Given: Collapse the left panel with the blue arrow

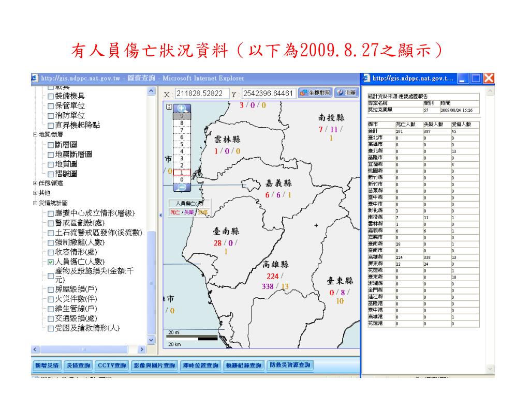Looking at the screenshot, I should click(x=160, y=215).
